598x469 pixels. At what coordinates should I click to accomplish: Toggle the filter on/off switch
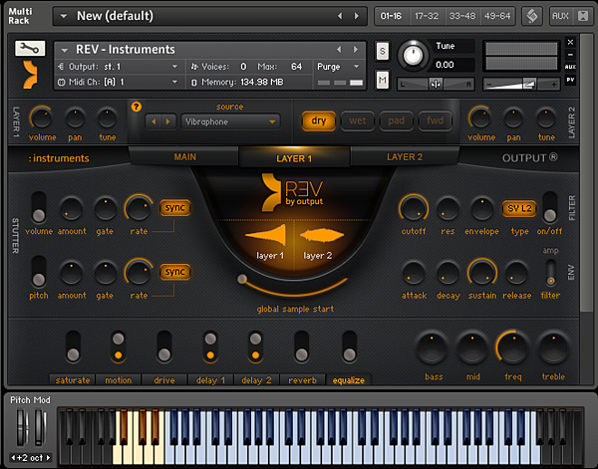click(549, 207)
